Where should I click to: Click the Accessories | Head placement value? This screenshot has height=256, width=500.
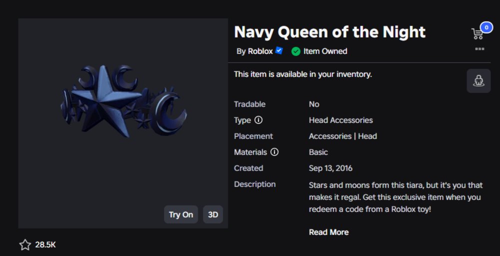(343, 136)
